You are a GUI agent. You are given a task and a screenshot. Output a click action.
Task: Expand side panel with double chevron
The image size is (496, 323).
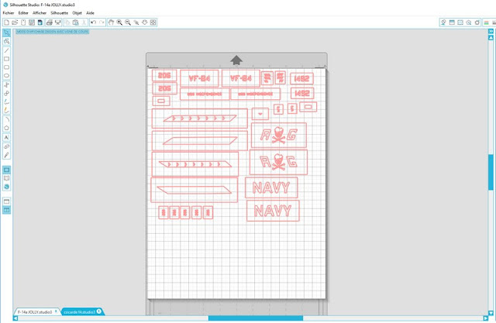click(491, 31)
